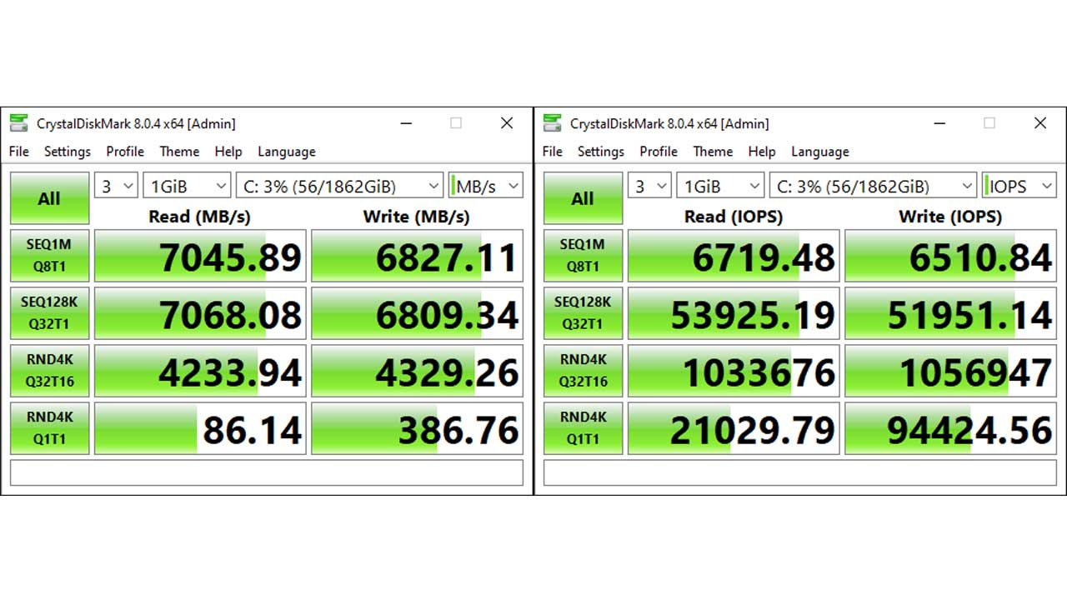Click the 1056947 write IOPS result
The width and height of the screenshot is (1067, 600).
[x=950, y=371]
